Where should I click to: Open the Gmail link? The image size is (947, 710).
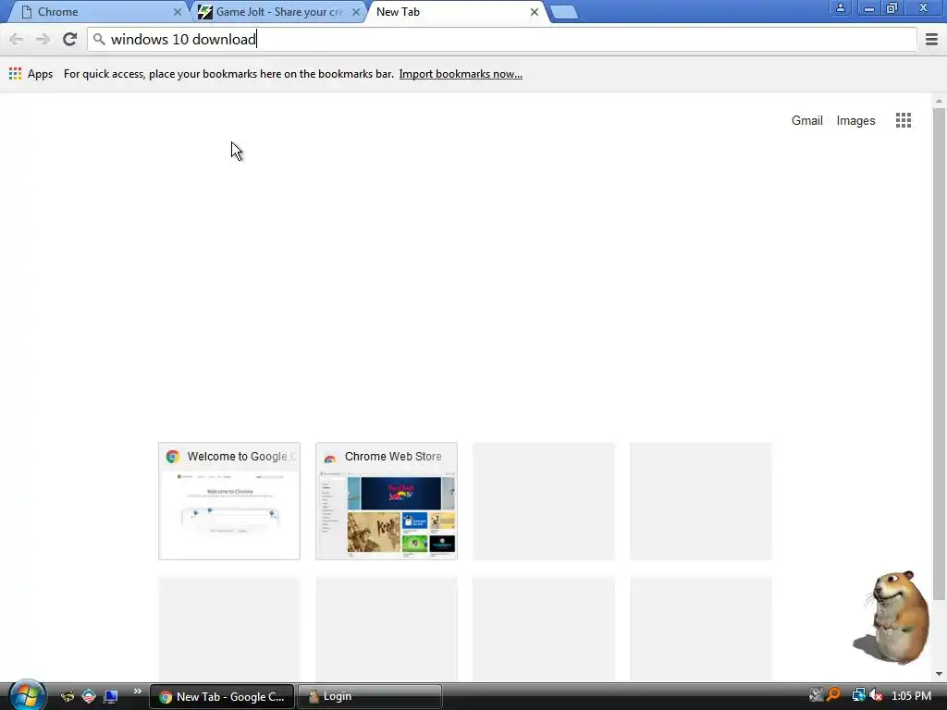[x=806, y=120]
